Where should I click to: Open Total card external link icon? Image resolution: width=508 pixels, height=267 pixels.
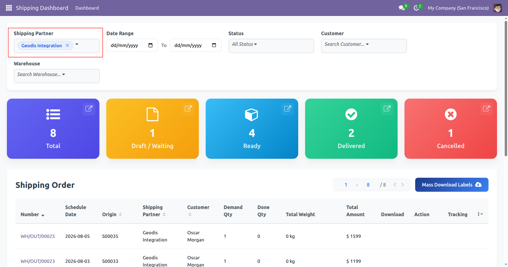pyautogui.click(x=89, y=109)
